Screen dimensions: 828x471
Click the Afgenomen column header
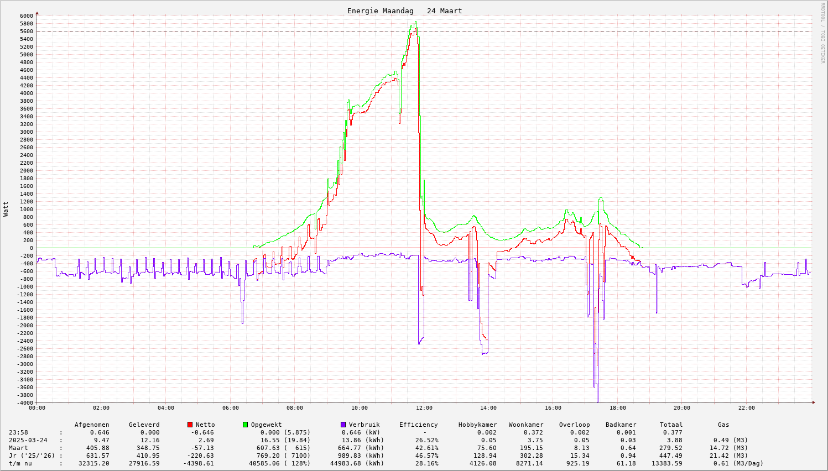[92, 425]
